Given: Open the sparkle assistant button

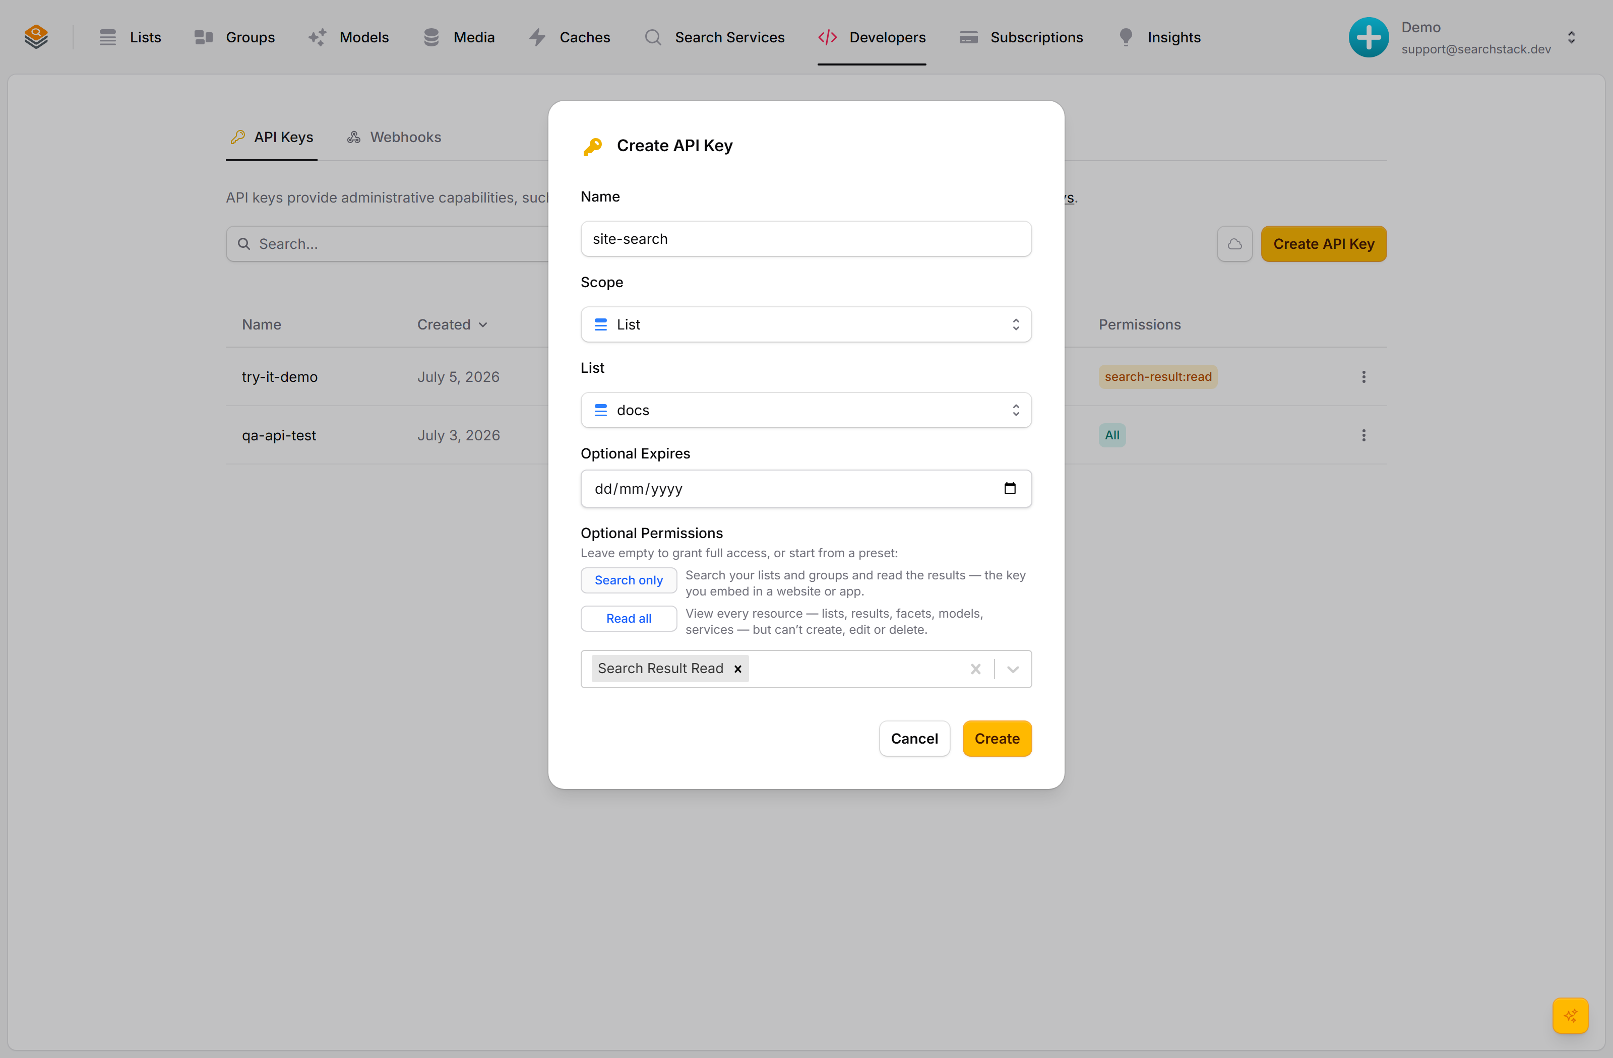Looking at the screenshot, I should 1570,1015.
